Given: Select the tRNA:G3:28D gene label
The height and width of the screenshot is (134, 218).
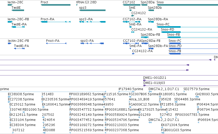Looking at the screenshot, I should pyautogui.click(x=86, y=2).
